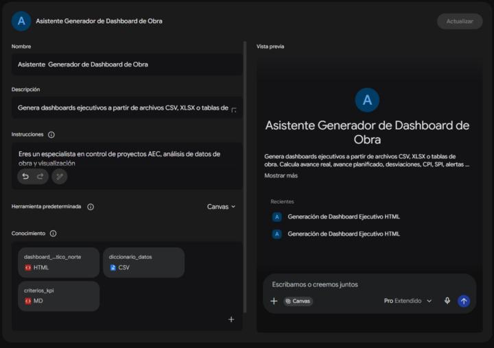
Task: Add a knowledge file with plus icon
Action: (x=231, y=319)
